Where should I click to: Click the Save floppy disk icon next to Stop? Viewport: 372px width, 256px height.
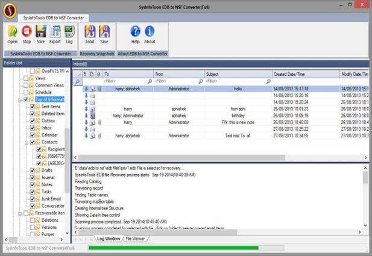41,34
